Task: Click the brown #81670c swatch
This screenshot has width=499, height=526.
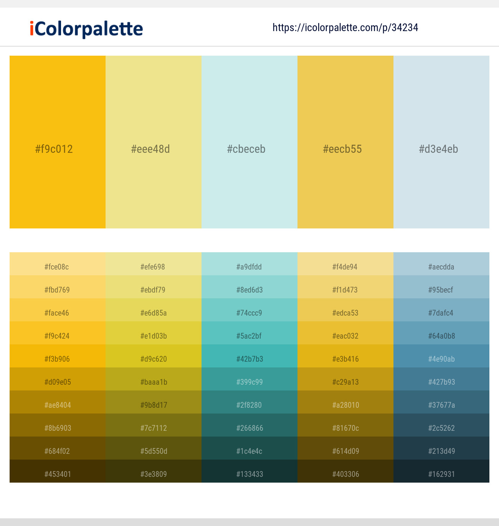Action: (345, 428)
